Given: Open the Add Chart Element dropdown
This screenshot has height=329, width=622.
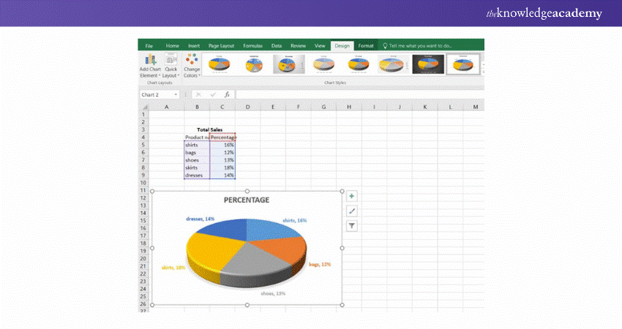Looking at the screenshot, I should [x=150, y=66].
